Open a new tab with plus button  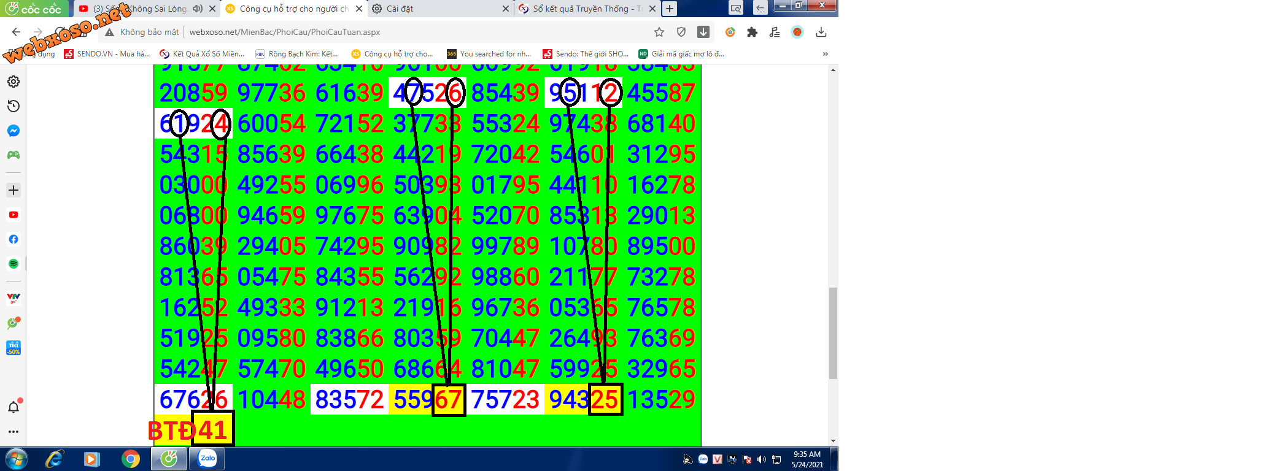(670, 9)
